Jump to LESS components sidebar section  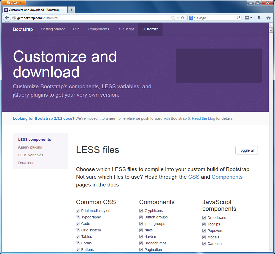point(35,139)
